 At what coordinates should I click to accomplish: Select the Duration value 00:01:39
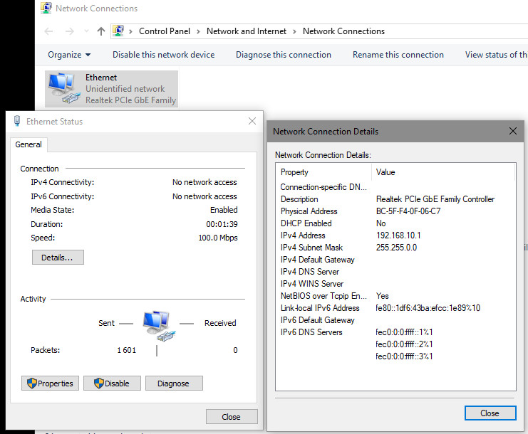pos(222,224)
